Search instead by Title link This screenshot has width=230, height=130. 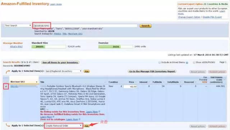click(x=64, y=34)
